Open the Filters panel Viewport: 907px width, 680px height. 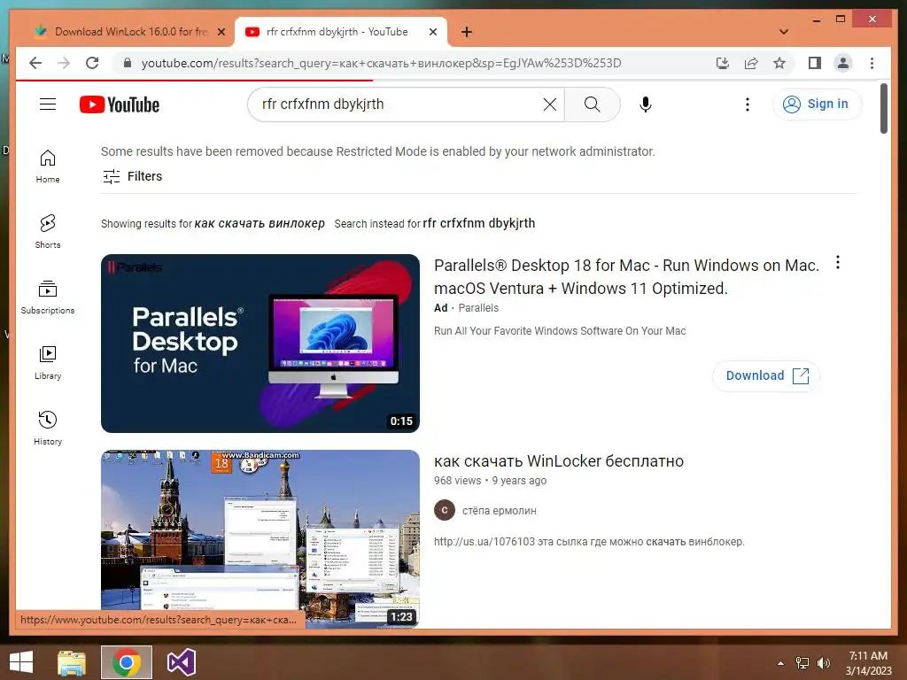[133, 176]
